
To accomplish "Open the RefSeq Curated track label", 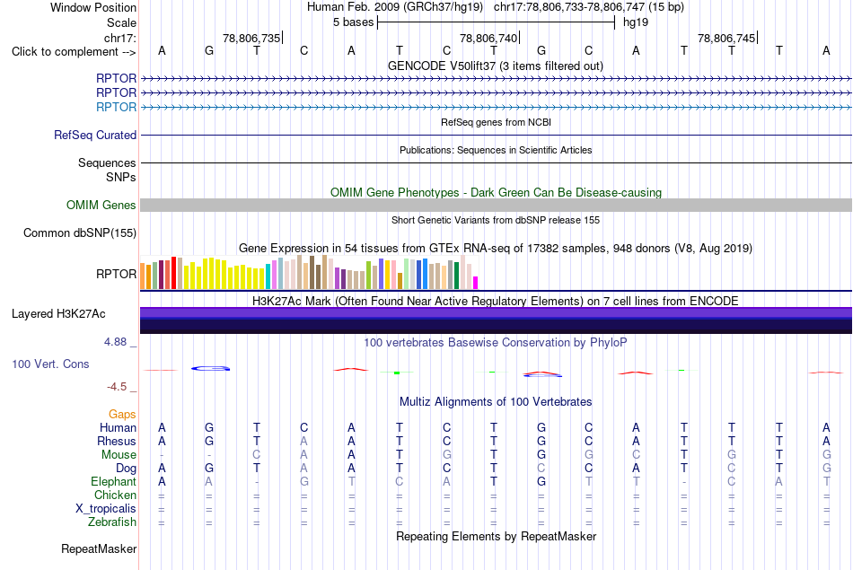I will (94, 135).
